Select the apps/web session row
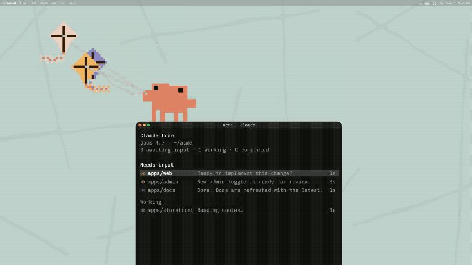The image size is (472, 265). (239, 173)
